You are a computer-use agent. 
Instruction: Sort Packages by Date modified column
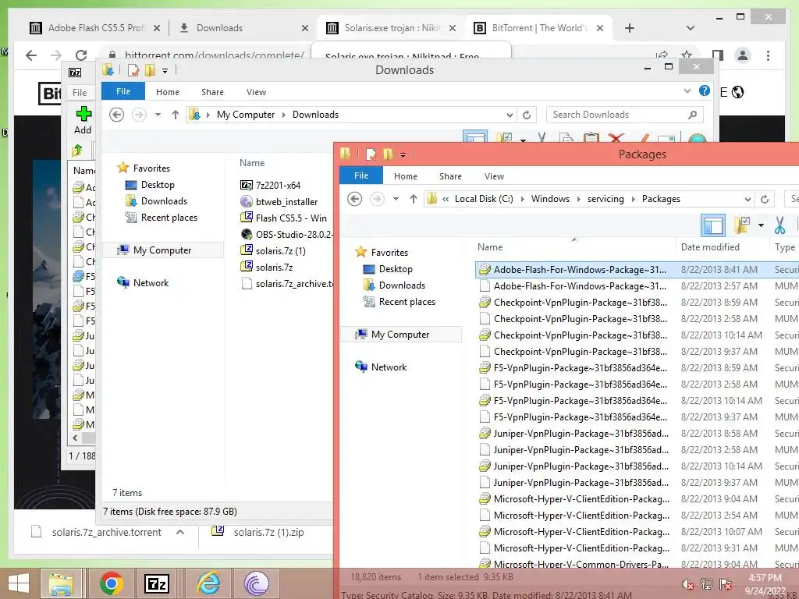tap(710, 247)
